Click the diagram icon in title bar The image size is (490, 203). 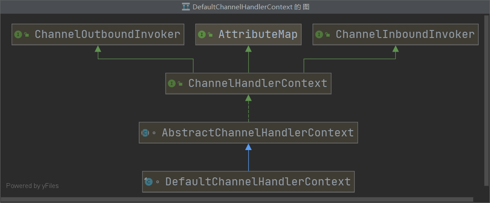click(186, 7)
